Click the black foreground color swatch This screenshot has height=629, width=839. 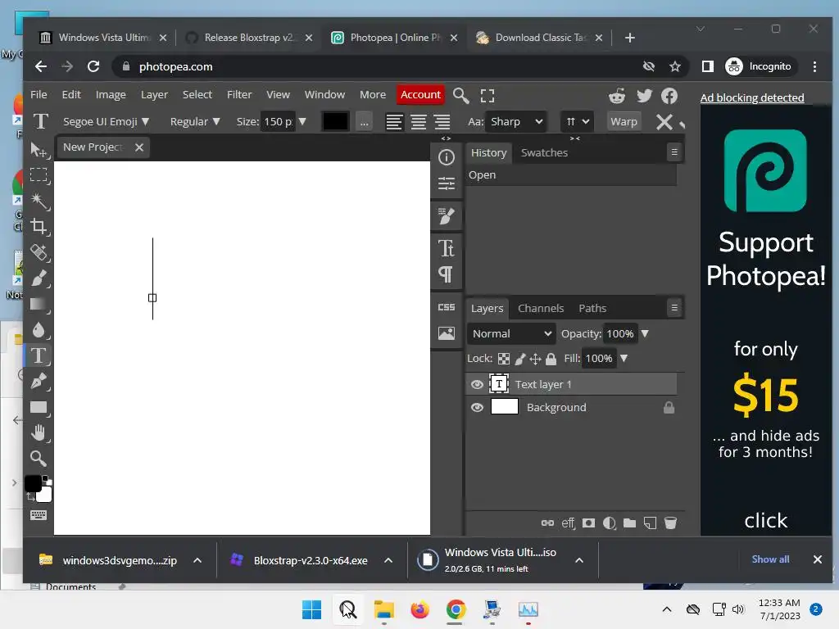coord(33,483)
